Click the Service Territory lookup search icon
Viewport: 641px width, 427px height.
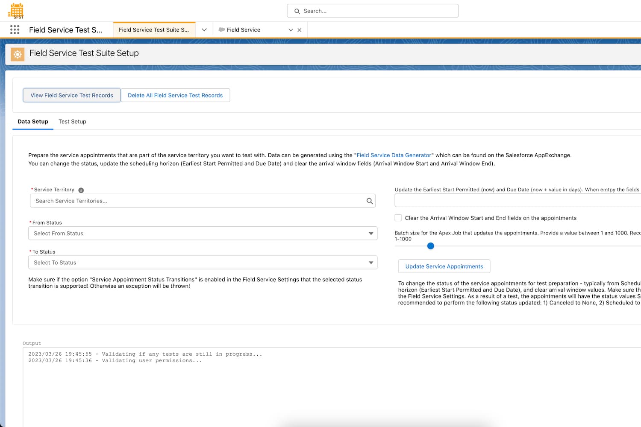[x=370, y=201]
